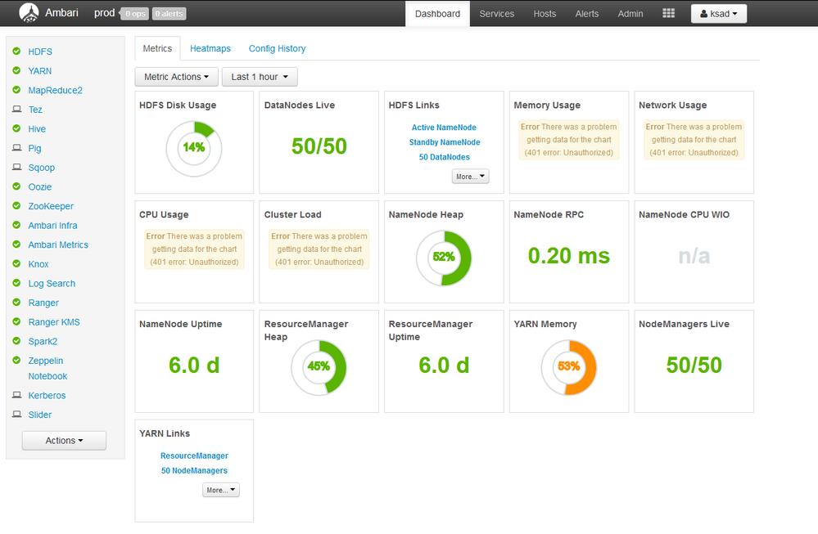The width and height of the screenshot is (818, 534).
Task: Click the HDFS Disk Usage 14% gauge
Action: [x=194, y=149]
